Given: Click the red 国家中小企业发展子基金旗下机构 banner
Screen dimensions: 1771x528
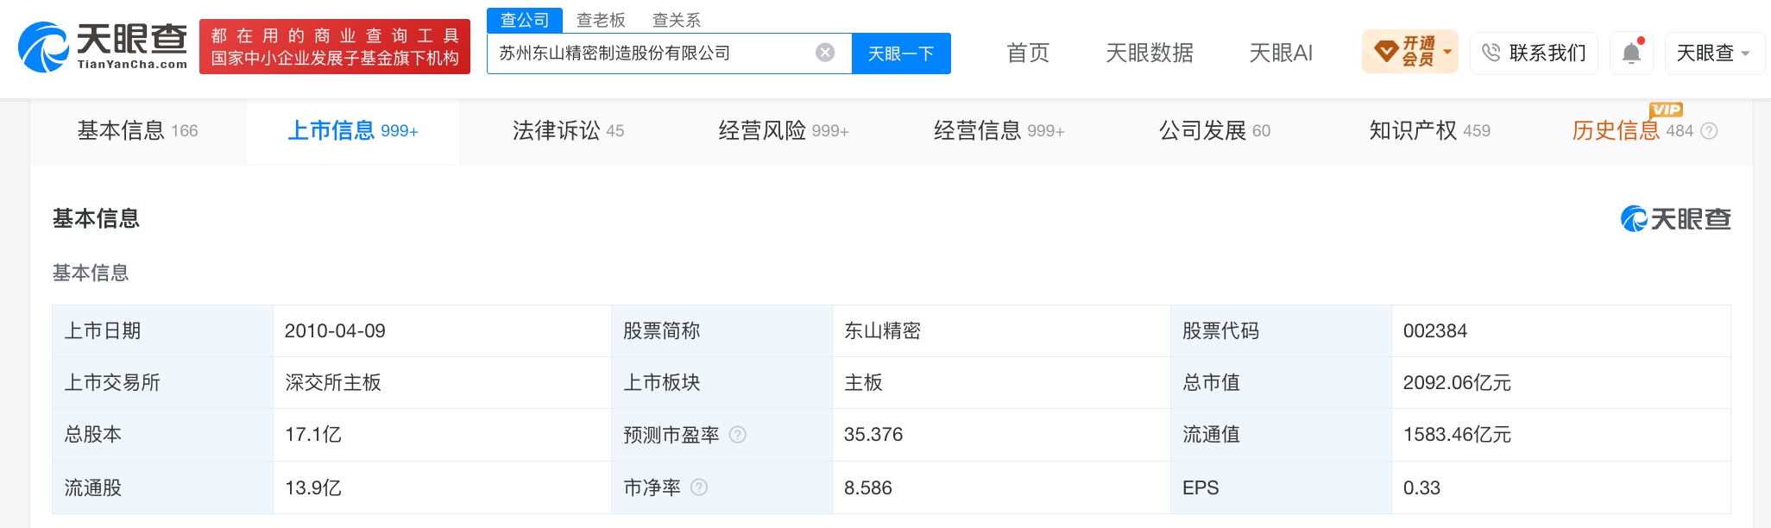Looking at the screenshot, I should pyautogui.click(x=335, y=47).
